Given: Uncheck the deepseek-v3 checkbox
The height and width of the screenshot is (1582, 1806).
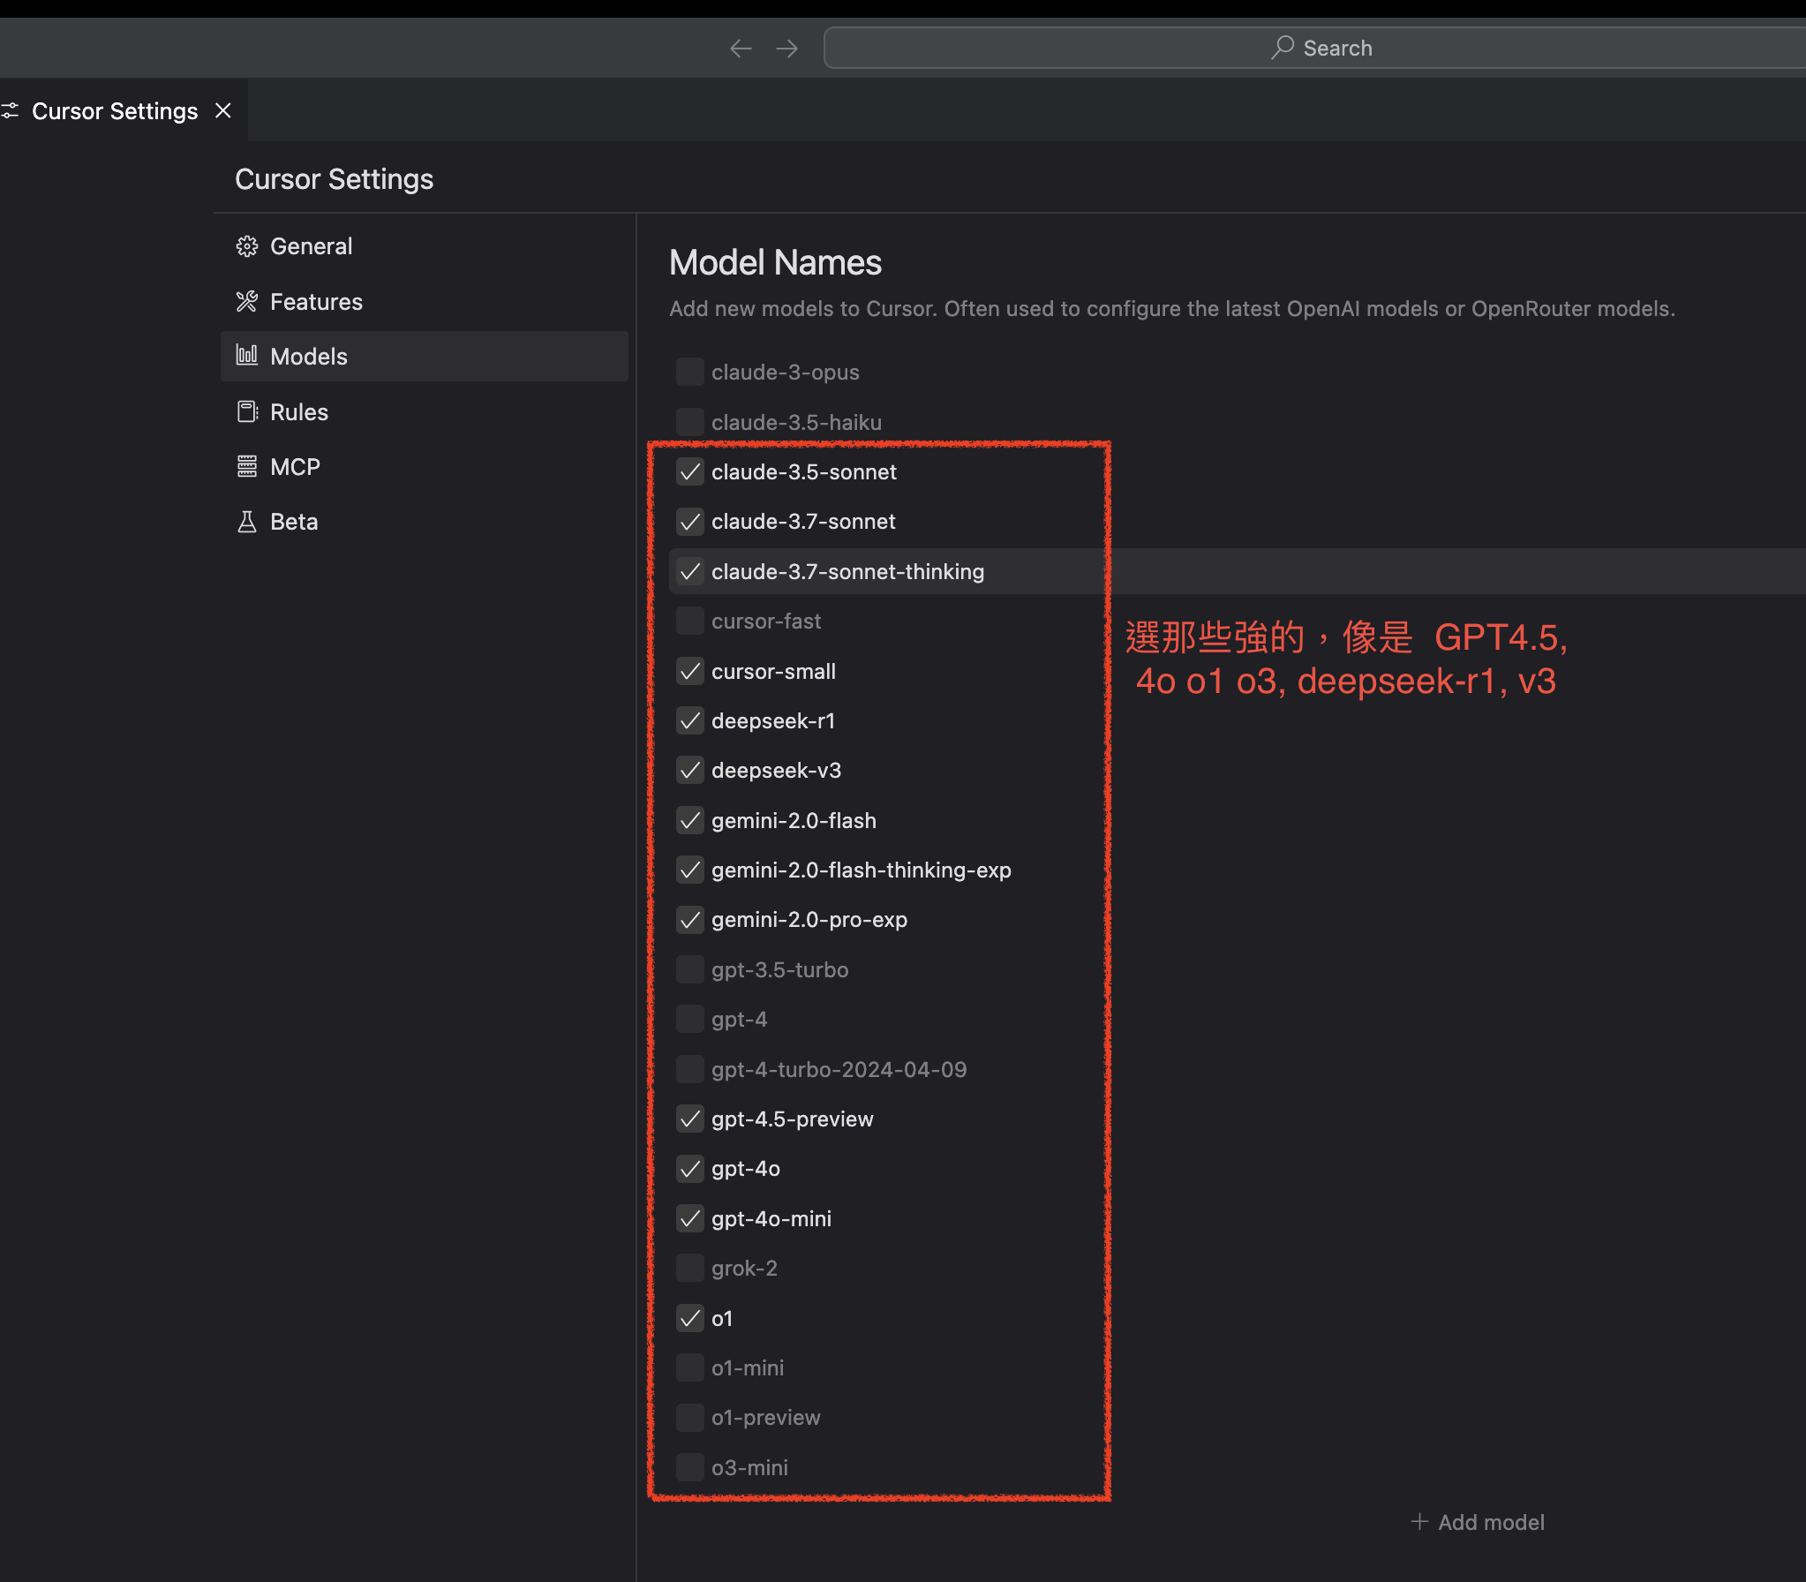Looking at the screenshot, I should [x=690, y=771].
